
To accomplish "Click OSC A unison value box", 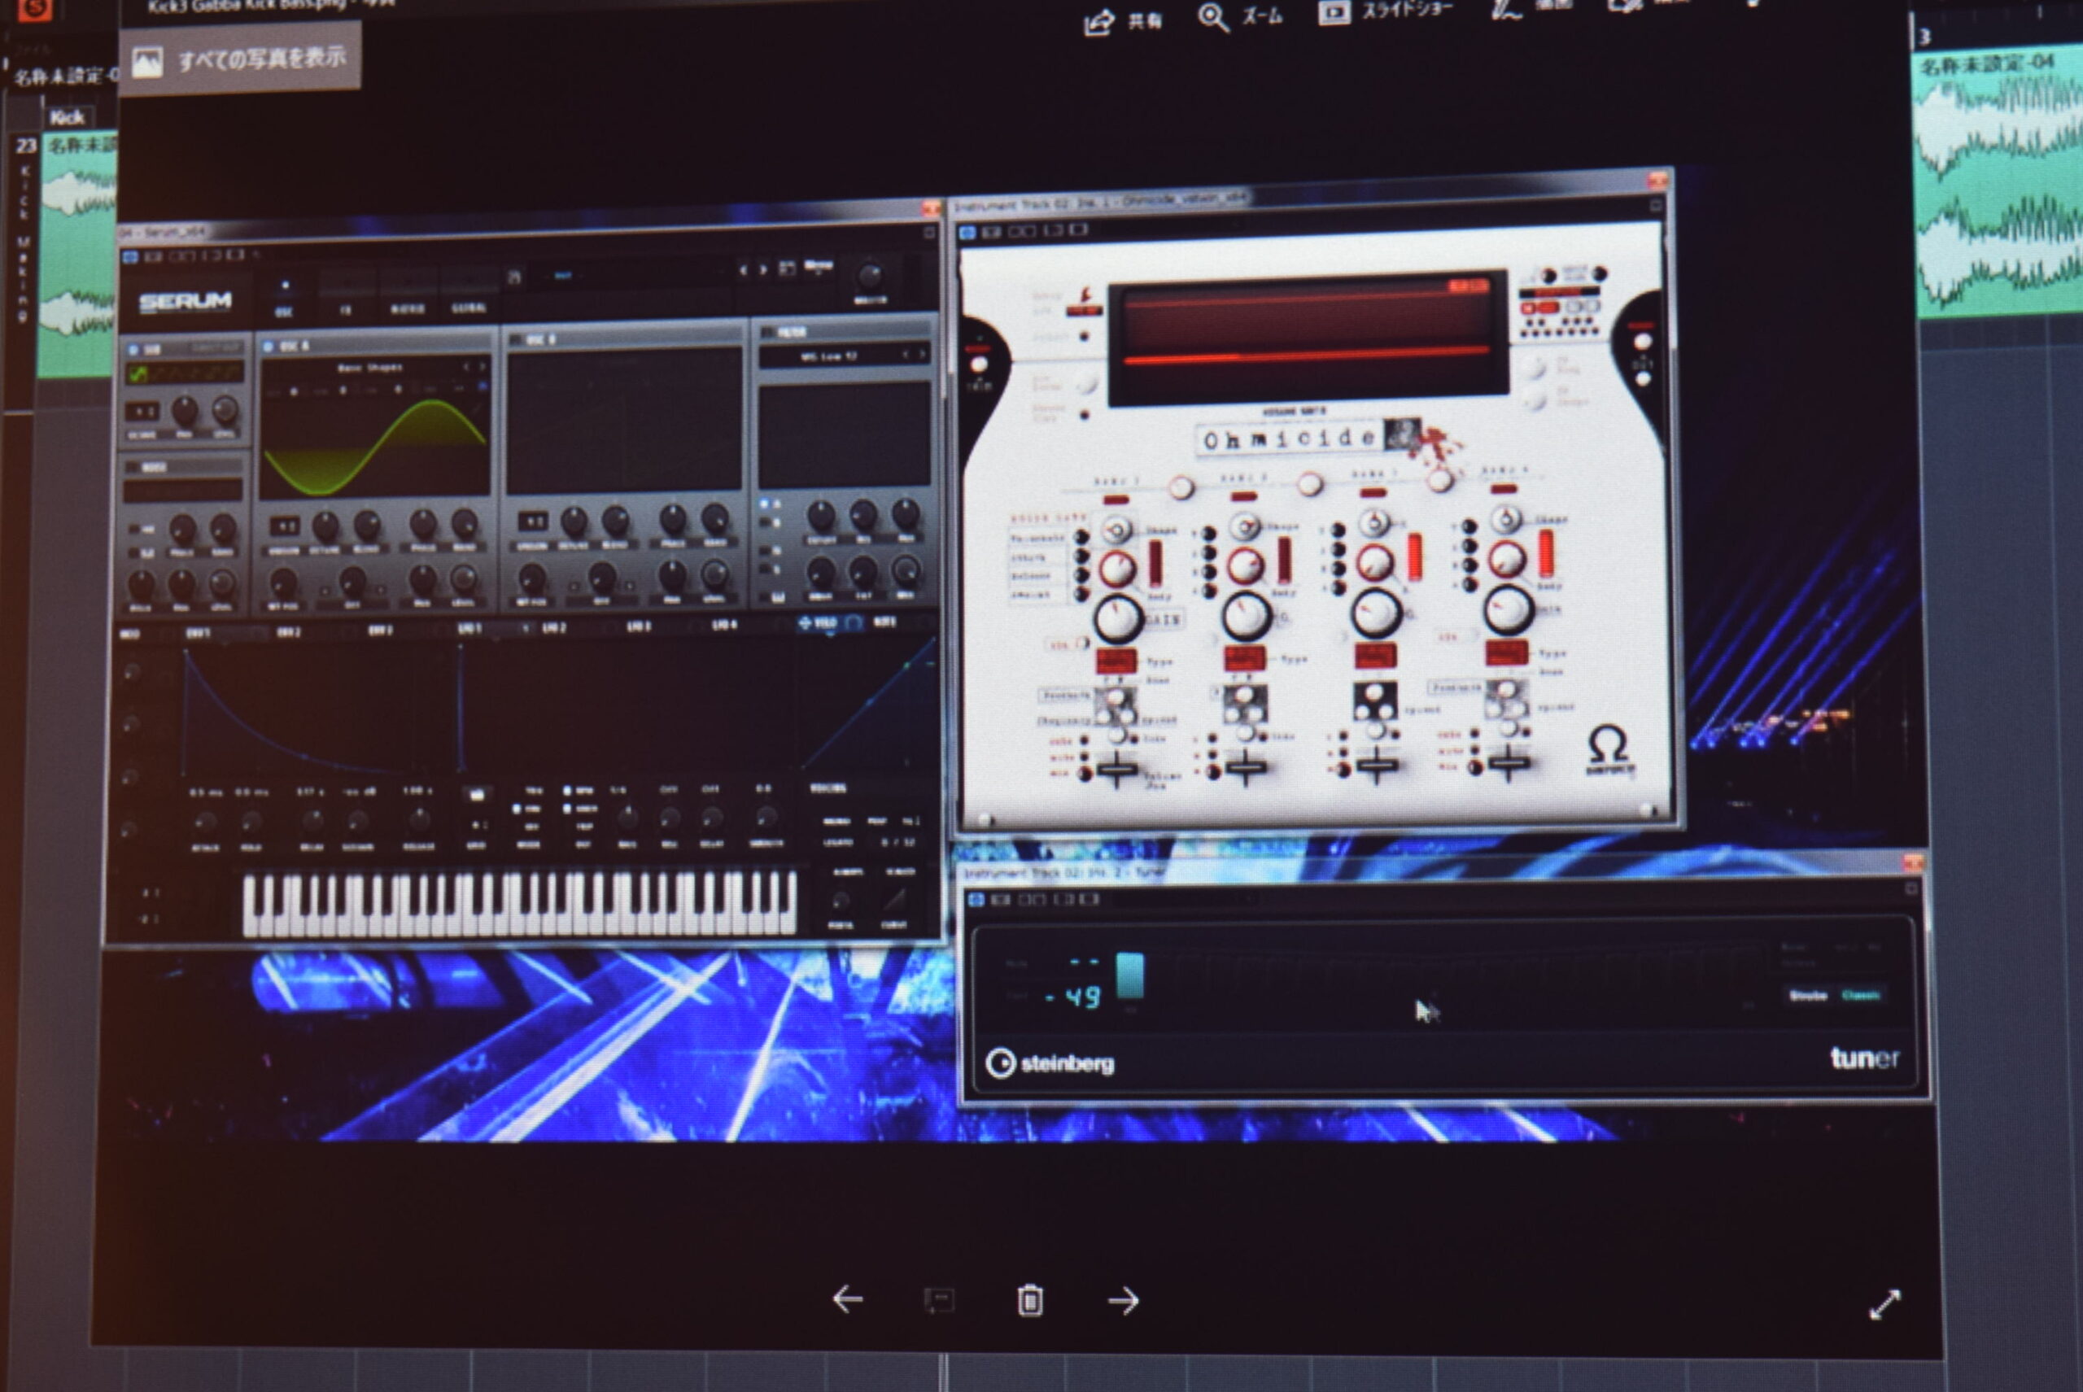I will click(x=284, y=526).
